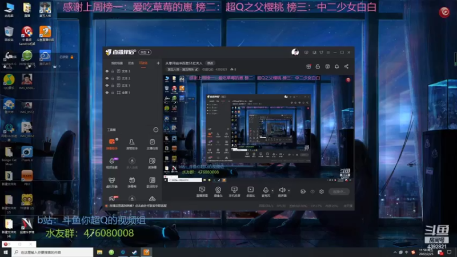Click the taskbar clock showing 11:58

(426, 252)
